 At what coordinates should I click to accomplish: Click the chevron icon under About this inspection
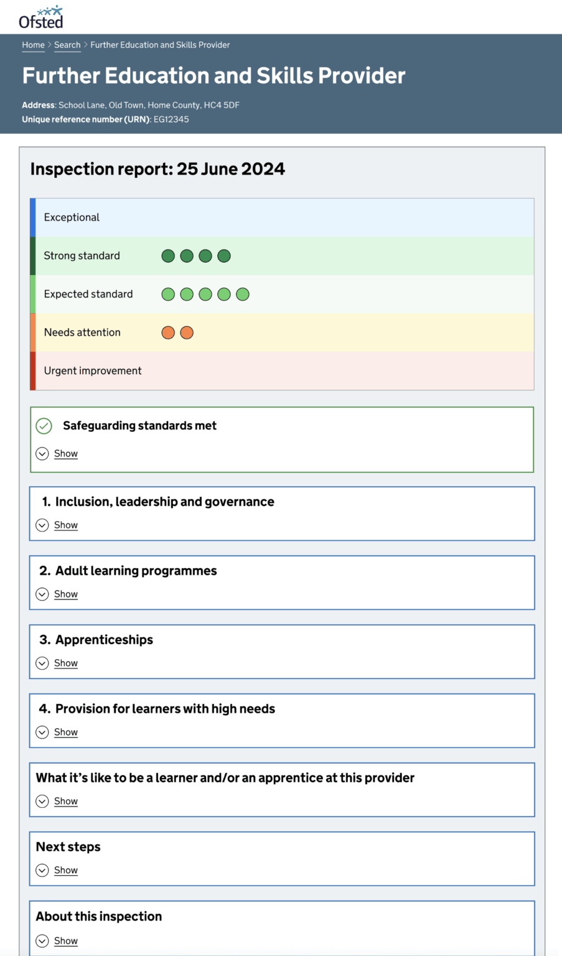pos(42,941)
